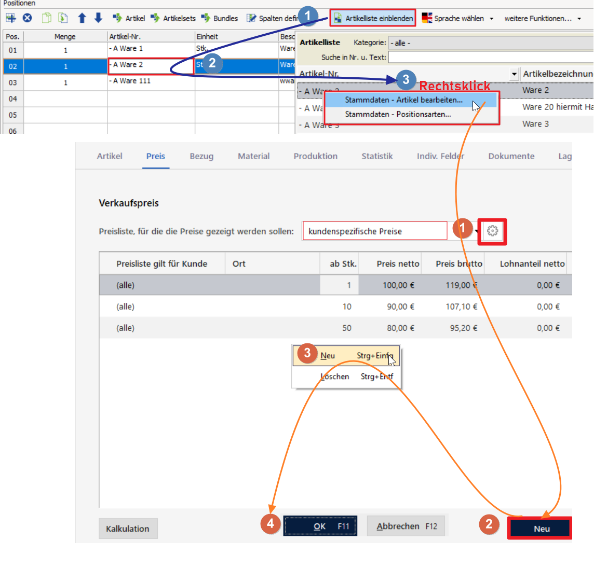
Task: Switch to the Indiv. Felder tab
Action: point(441,156)
